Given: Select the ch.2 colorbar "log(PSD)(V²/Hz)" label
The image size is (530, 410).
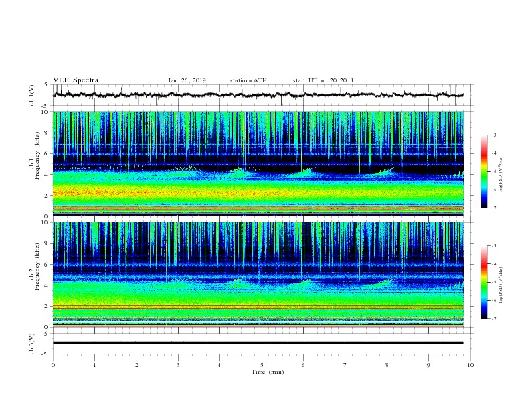Looking at the screenshot, I should point(501,285).
